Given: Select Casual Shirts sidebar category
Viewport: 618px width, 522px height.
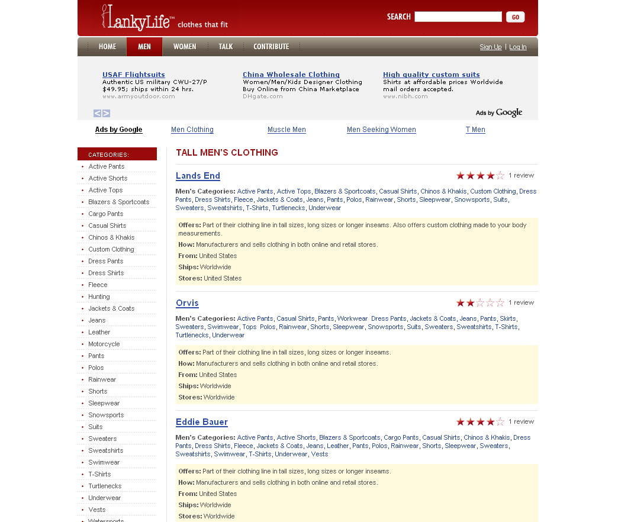Looking at the screenshot, I should (107, 225).
